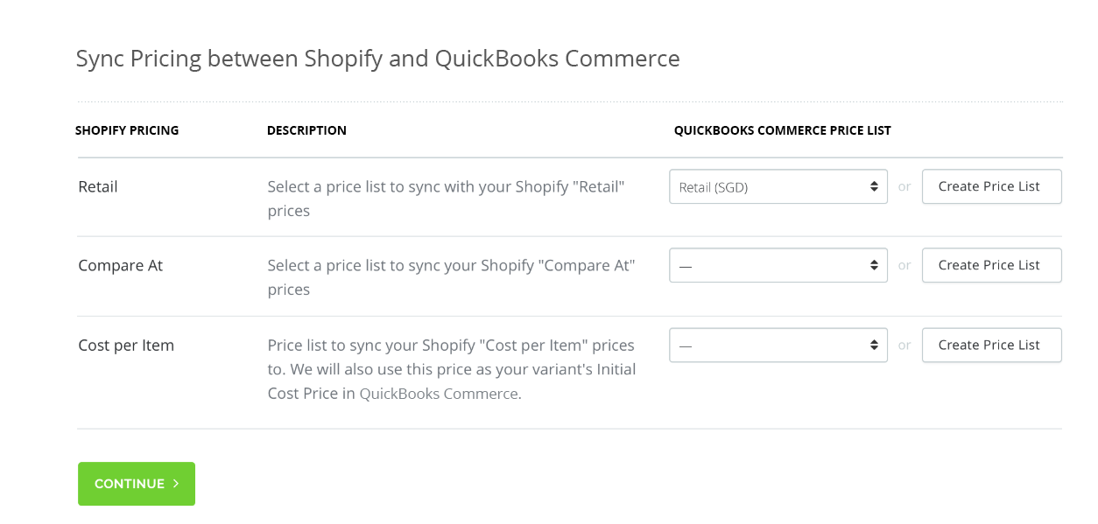The image size is (1098, 524).
Task: Click the Sync Pricing page heading
Action: click(x=377, y=59)
